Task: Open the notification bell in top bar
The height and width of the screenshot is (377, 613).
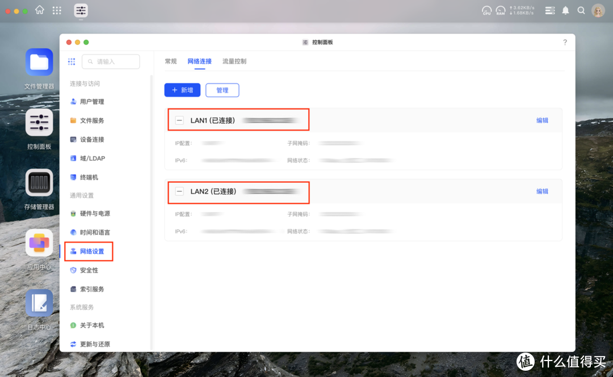Action: (x=565, y=10)
